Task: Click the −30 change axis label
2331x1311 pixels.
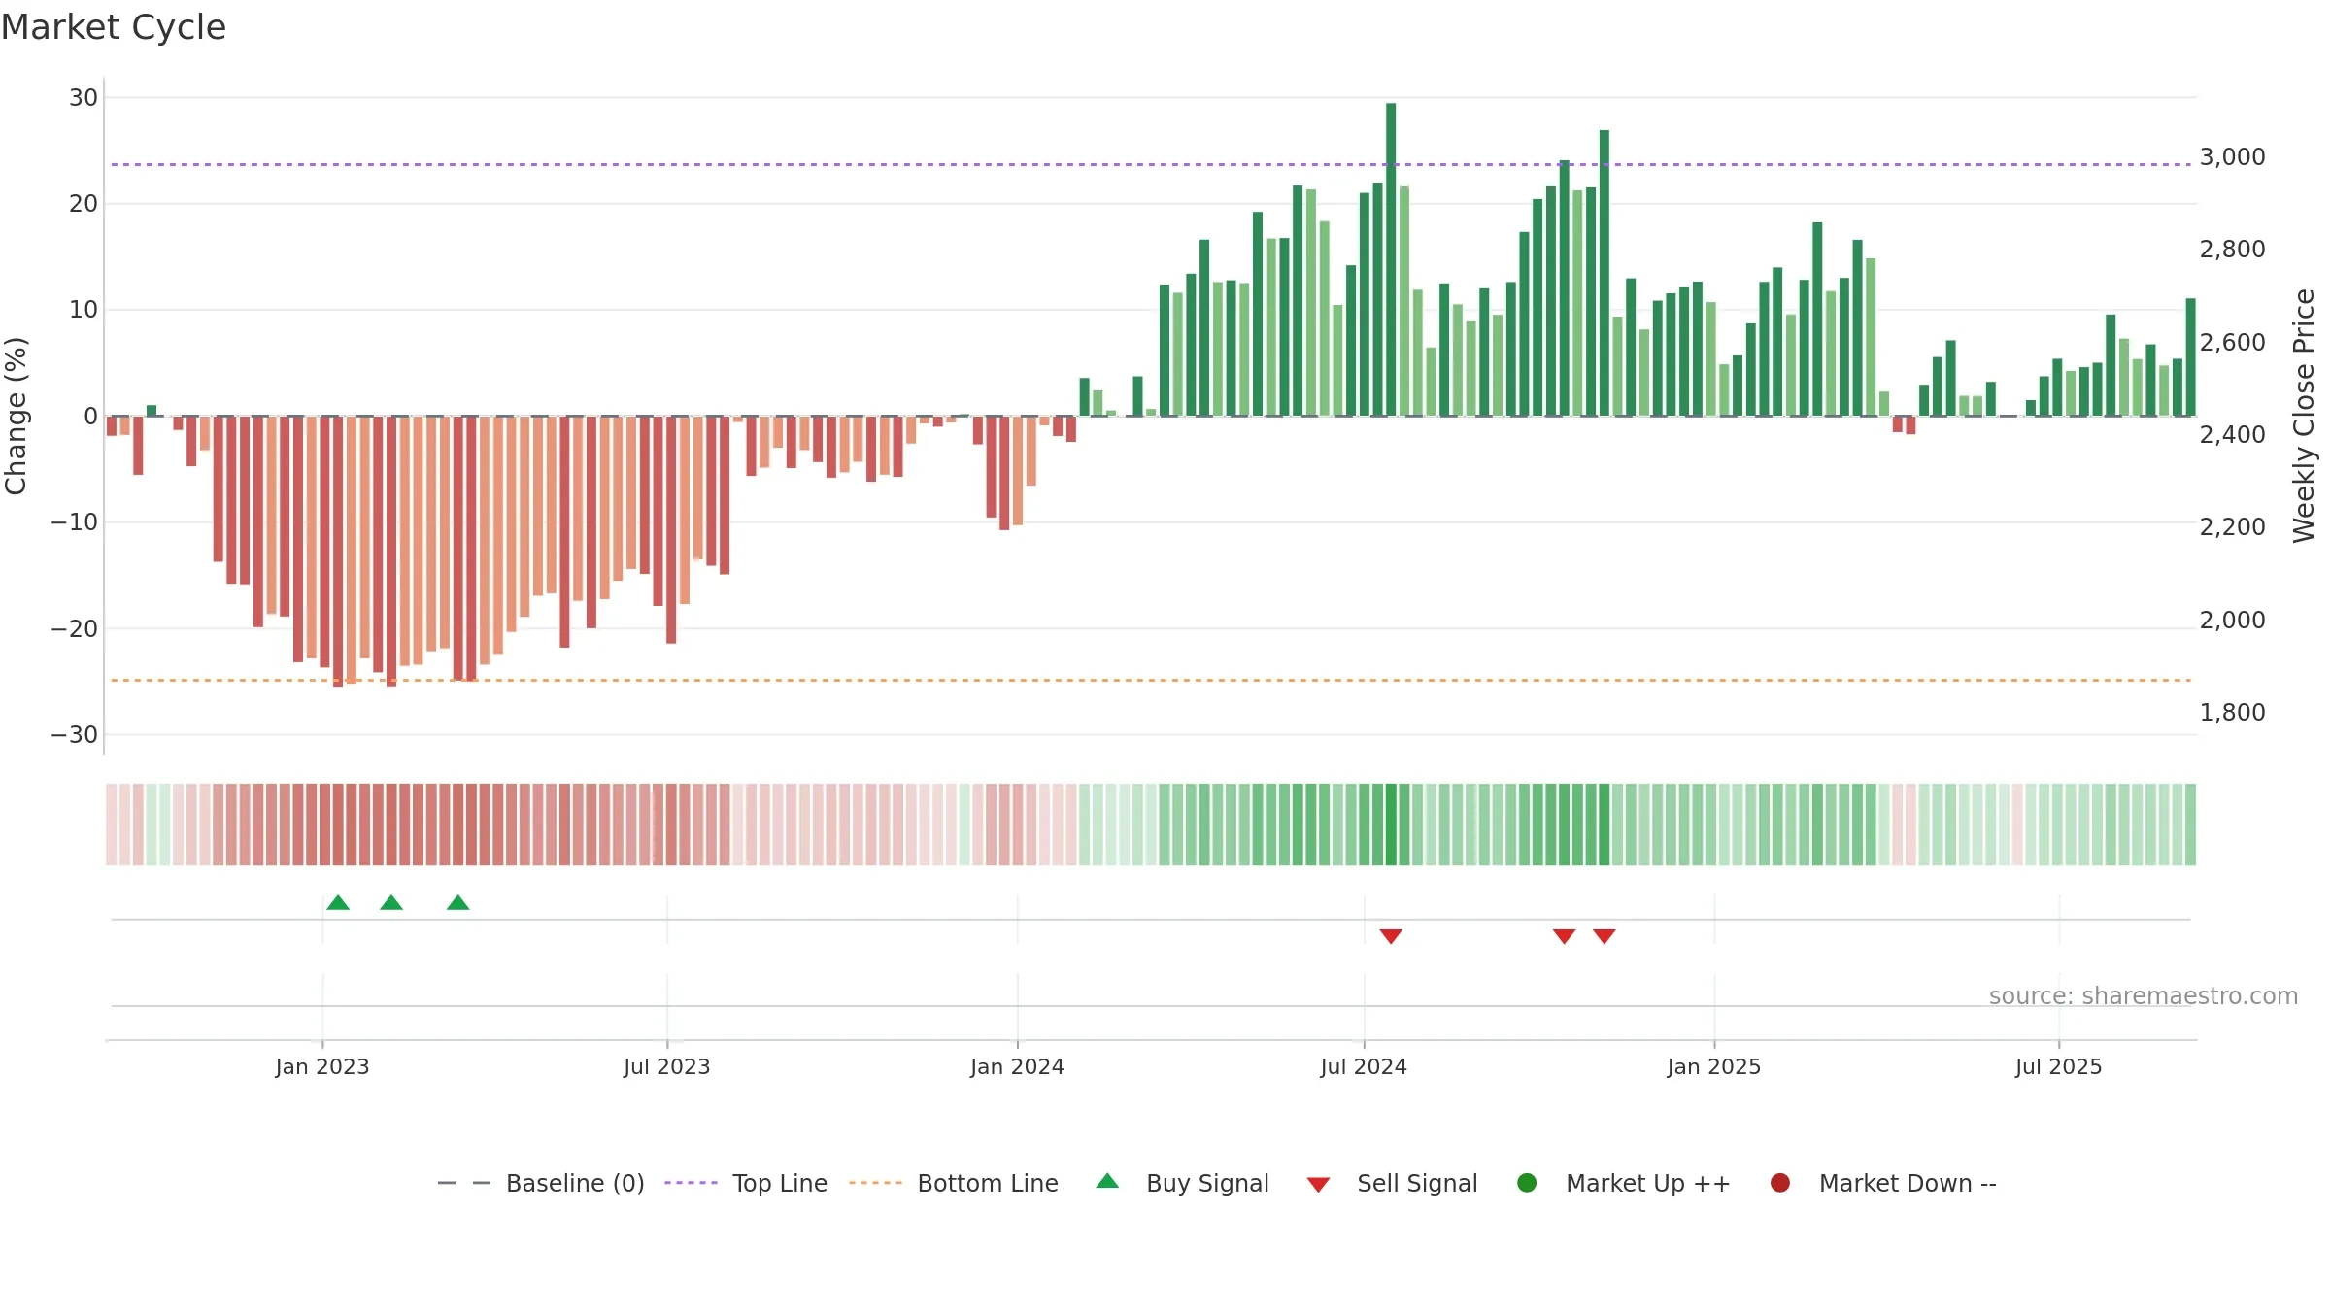Action: point(75,734)
